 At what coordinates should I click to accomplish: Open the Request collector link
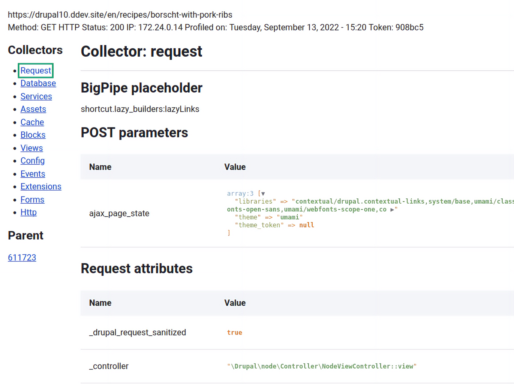36,70
